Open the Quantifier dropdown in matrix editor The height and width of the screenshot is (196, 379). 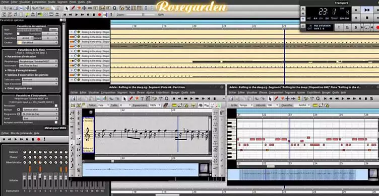click(x=302, y=106)
